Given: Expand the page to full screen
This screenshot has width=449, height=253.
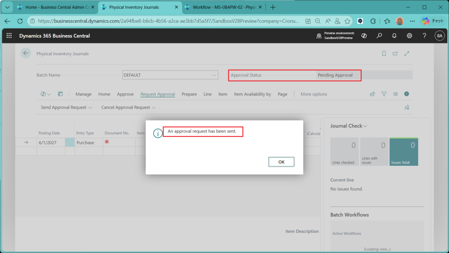Looking at the screenshot, I should [x=407, y=53].
